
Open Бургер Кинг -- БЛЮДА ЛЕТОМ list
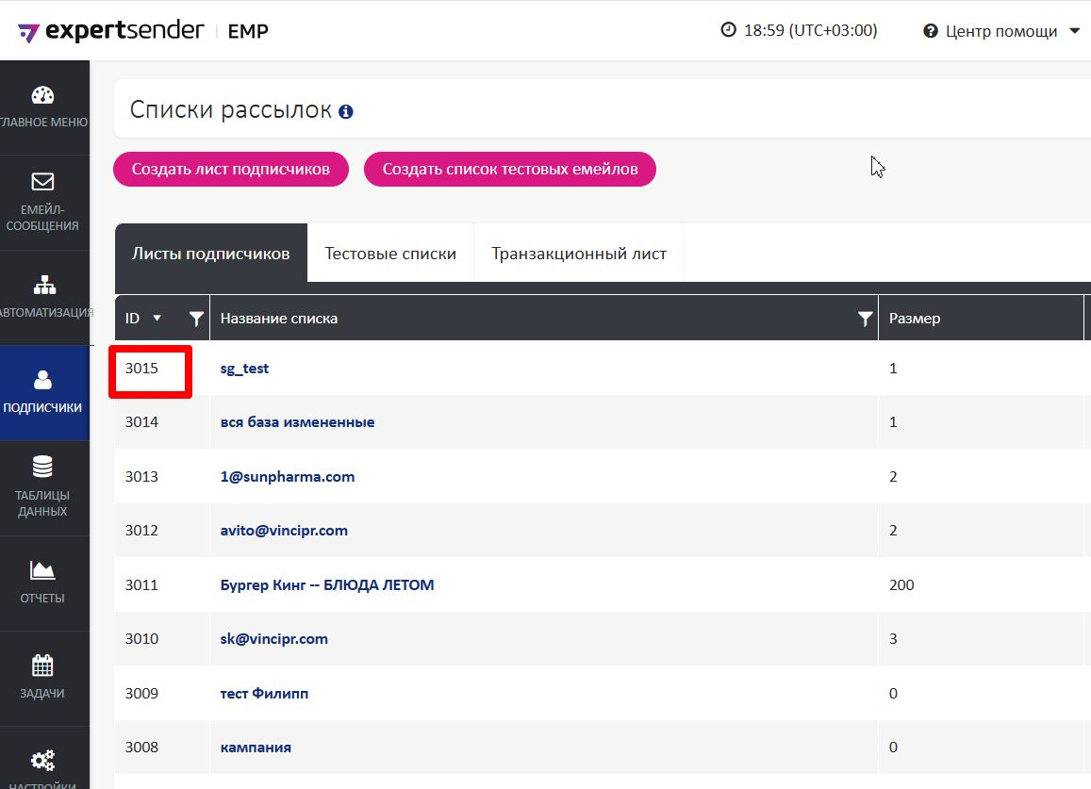tap(326, 585)
